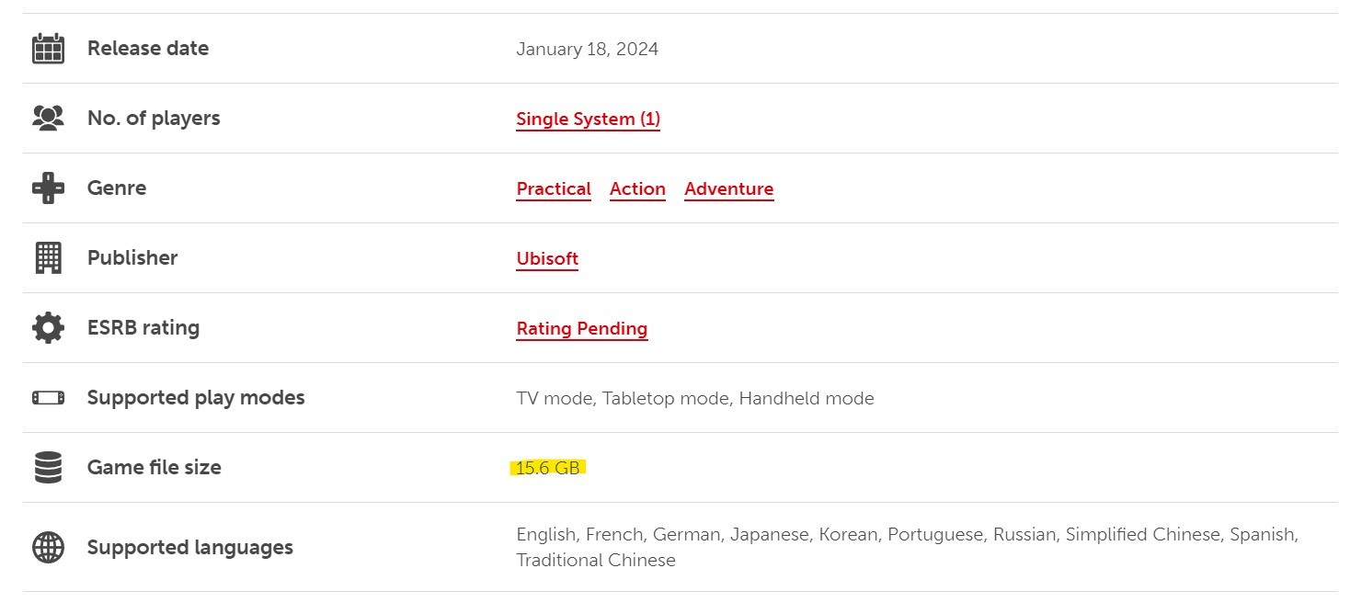Viewport: 1362px width, 614px height.
Task: Click the January 18, 2024 date text
Action: [x=587, y=50]
